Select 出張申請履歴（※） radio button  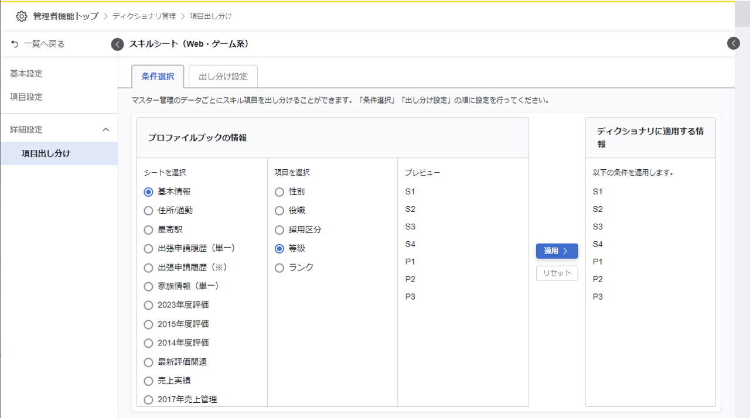(x=148, y=268)
